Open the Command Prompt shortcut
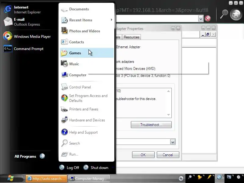Screen dimensions: 244x183 (23, 49)
